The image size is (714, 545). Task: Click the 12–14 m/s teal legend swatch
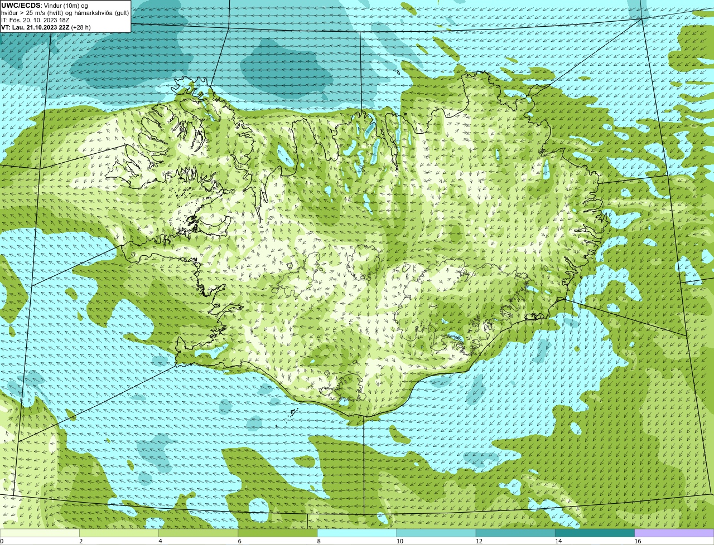click(515, 533)
